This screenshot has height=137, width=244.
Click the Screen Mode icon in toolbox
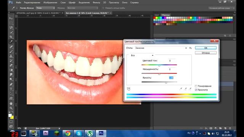11,126
